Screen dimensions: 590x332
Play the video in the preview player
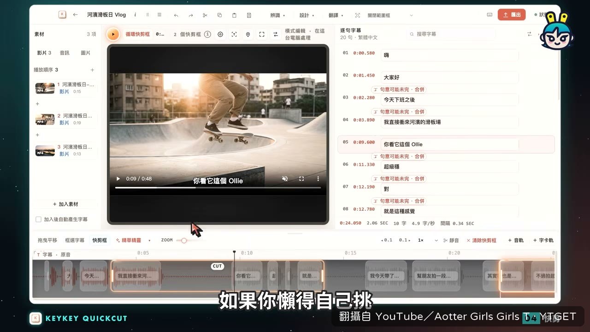pyautogui.click(x=118, y=179)
